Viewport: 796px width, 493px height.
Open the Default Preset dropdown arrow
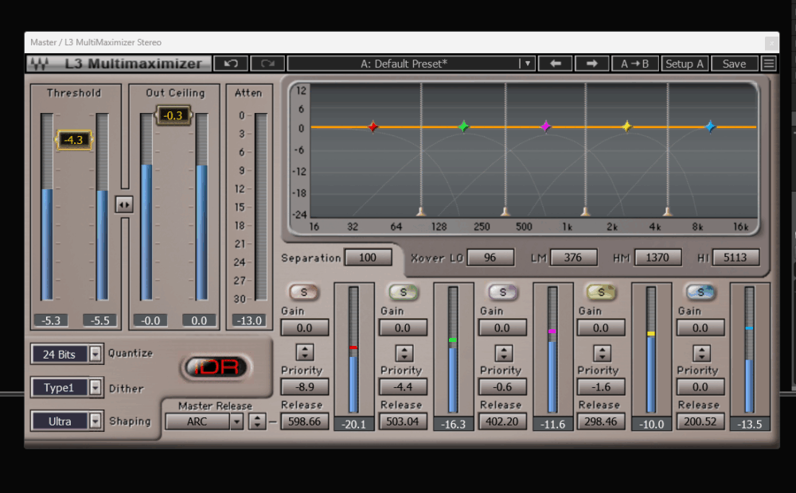[528, 64]
